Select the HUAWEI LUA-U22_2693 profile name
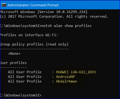Image resolution: width=120 pixels, height=99 pixels. point(76,72)
